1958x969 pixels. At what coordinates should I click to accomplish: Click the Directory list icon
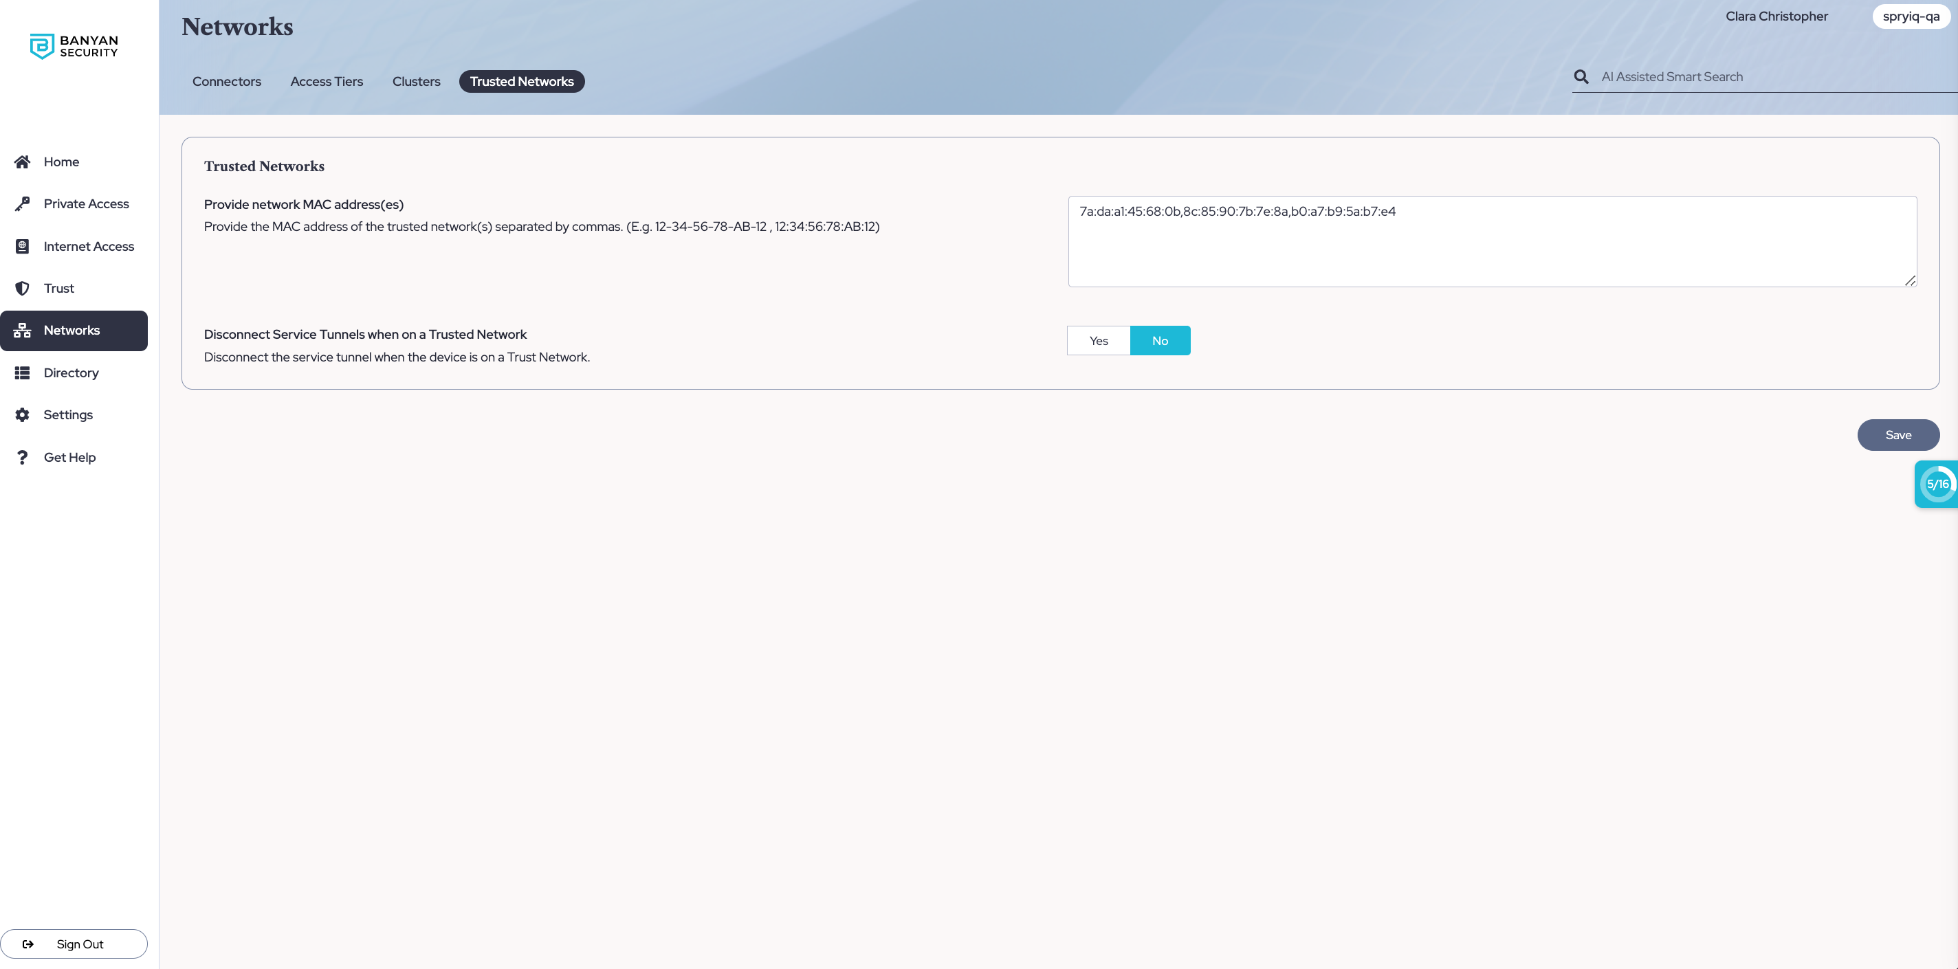coord(22,372)
